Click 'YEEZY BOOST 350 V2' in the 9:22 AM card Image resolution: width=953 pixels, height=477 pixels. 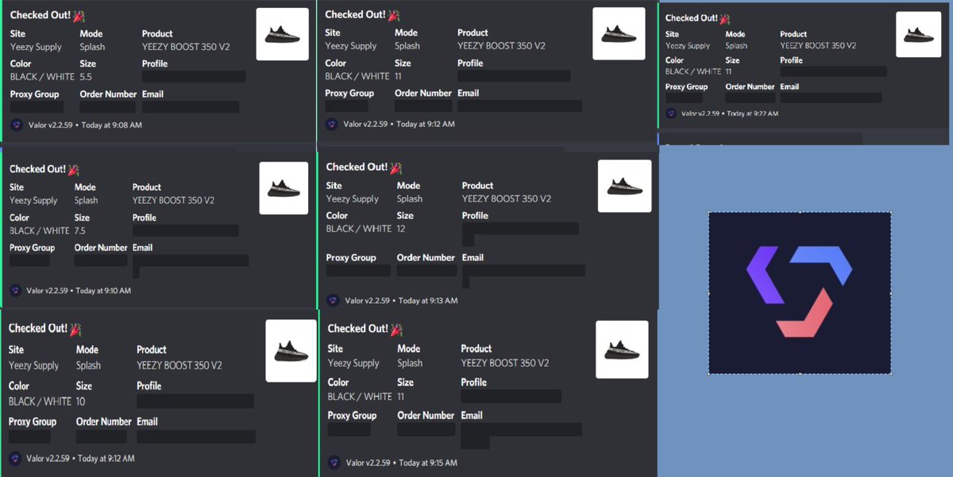click(818, 46)
